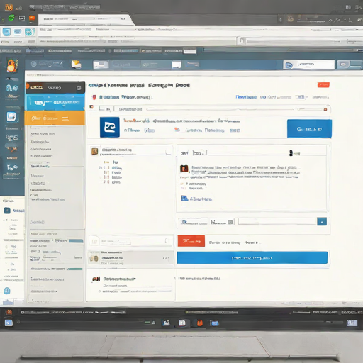Screen dimensions: 363x363
Task: Click the round icon at the blue toolbar's left end
Action: [33, 64]
